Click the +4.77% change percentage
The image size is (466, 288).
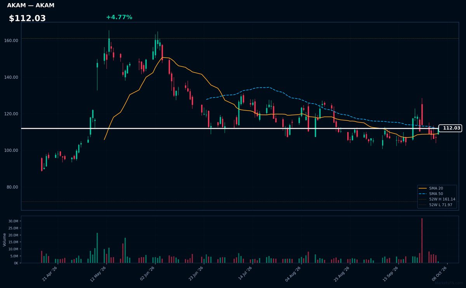tap(119, 17)
